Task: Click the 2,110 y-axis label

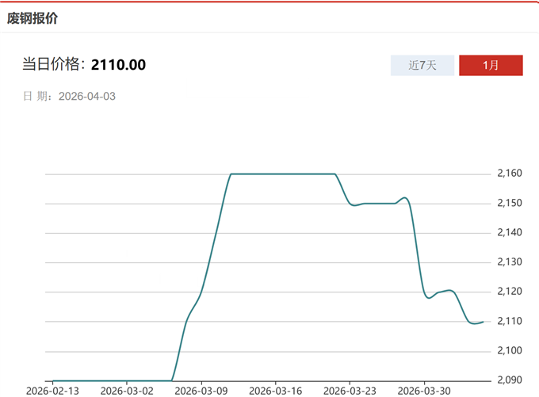Action: pos(510,321)
